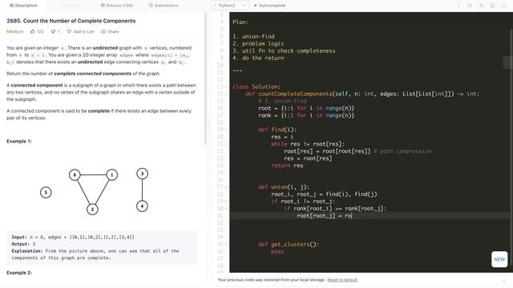The height and width of the screenshot is (288, 513).
Task: Click the 'return res' code line
Action: [287, 166]
